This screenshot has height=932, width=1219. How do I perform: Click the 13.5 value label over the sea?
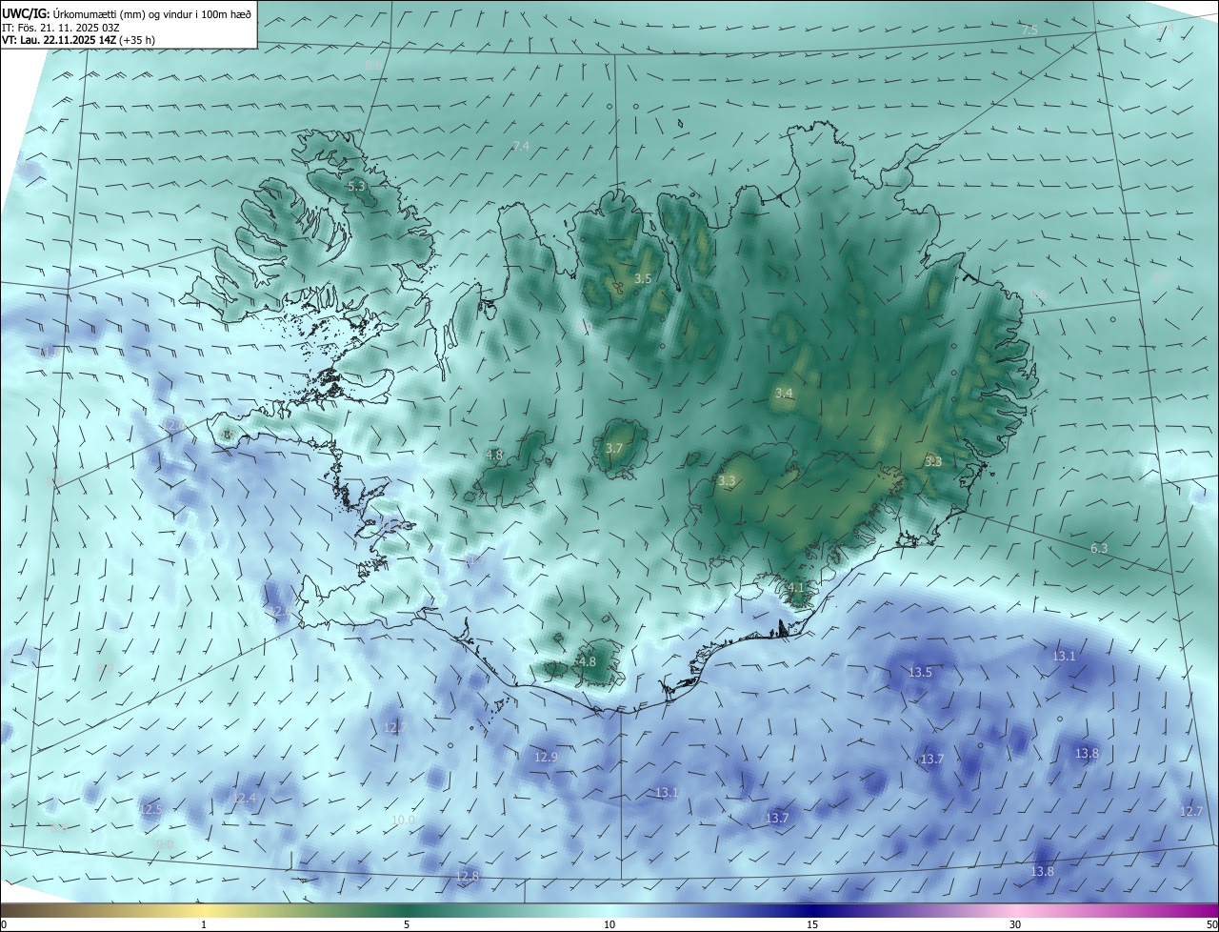coord(920,673)
